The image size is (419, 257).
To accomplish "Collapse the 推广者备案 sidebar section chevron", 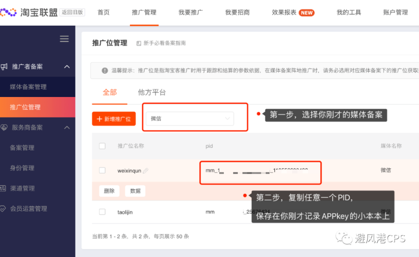I will [x=67, y=67].
